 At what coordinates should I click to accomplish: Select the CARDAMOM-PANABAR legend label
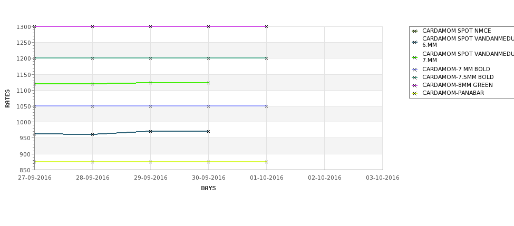click(453, 93)
